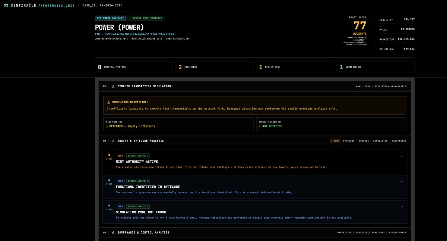The height and width of the screenshot is (241, 447).
Task: Click the blue dot marker of finding V-006
Action: [x=109, y=206]
